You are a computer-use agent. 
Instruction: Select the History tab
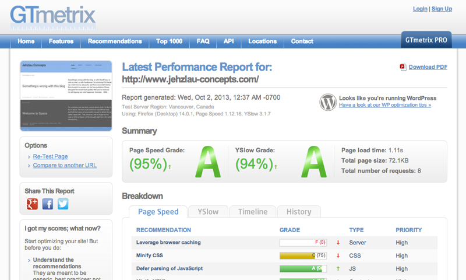coord(298,212)
